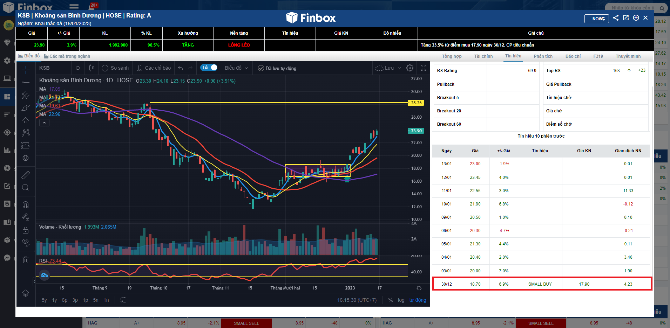
Task: Set range to 5y
Action: [x=44, y=300]
